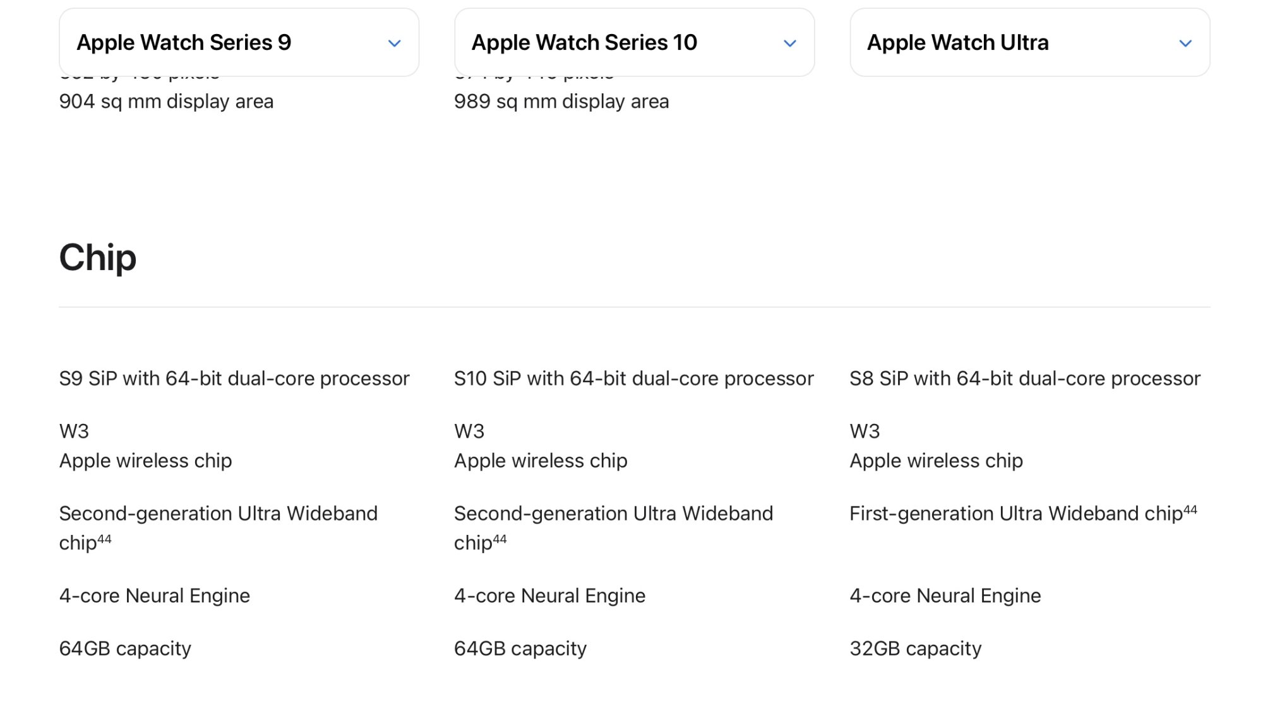Click 4-core Neural Engine in the Ultra column
Viewport: 1263px width, 704px height.
coord(945,595)
